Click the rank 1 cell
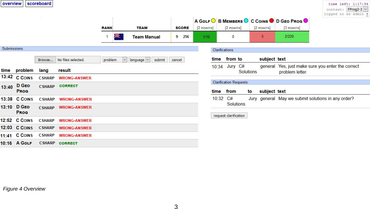 click(107, 37)
